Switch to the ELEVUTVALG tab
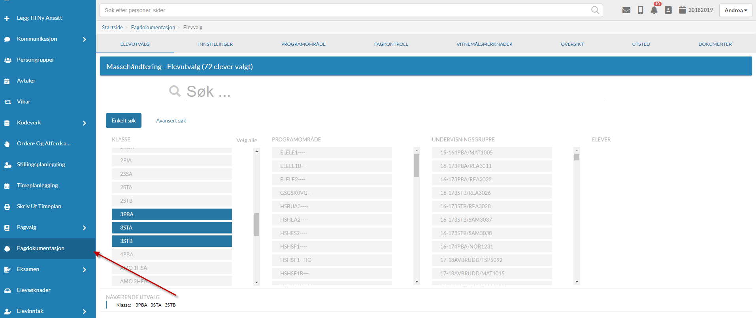The image size is (756, 318). click(x=135, y=44)
